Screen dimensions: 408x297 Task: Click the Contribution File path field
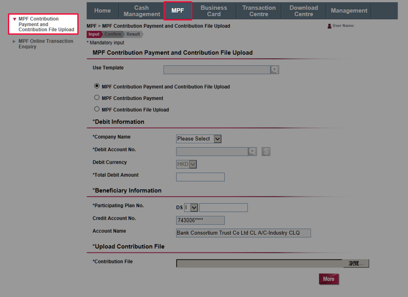pos(260,264)
